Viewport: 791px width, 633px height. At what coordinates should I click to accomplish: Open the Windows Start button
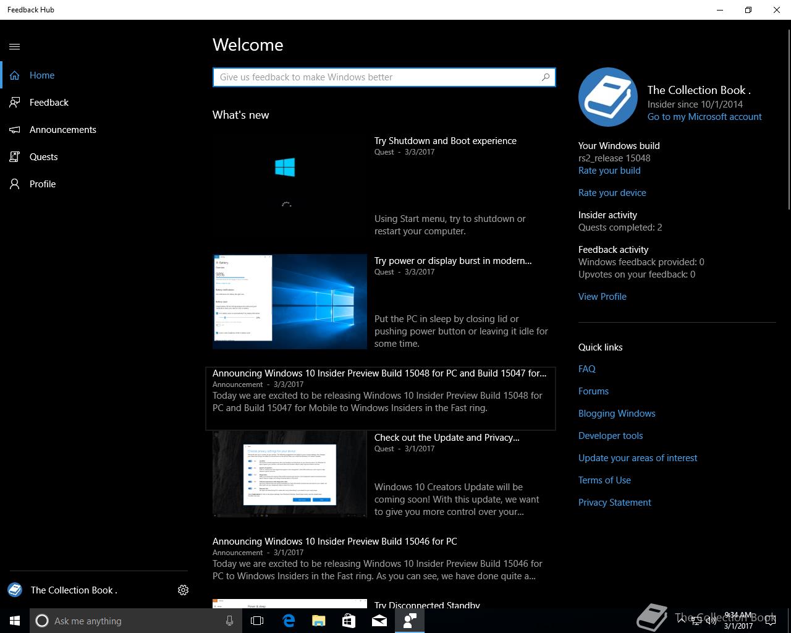pyautogui.click(x=15, y=621)
